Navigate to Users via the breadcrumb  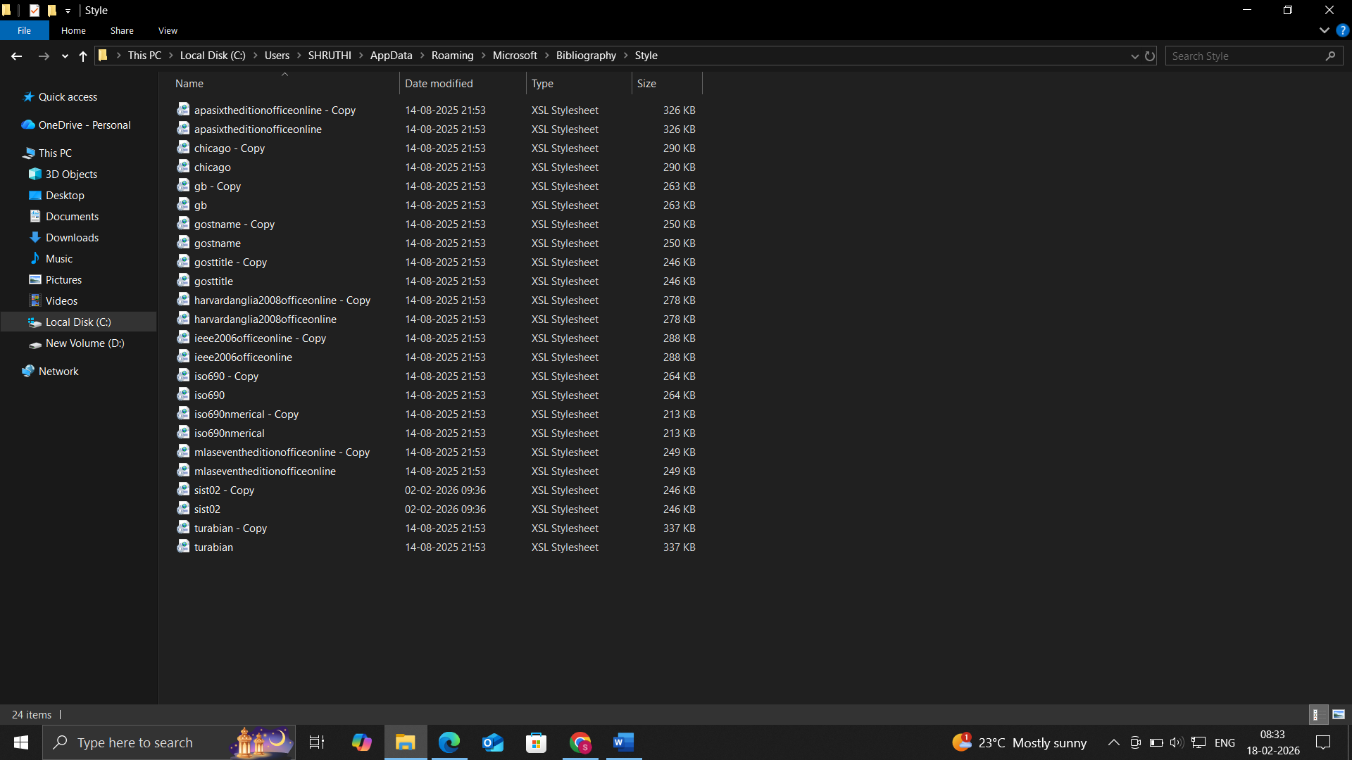click(276, 56)
